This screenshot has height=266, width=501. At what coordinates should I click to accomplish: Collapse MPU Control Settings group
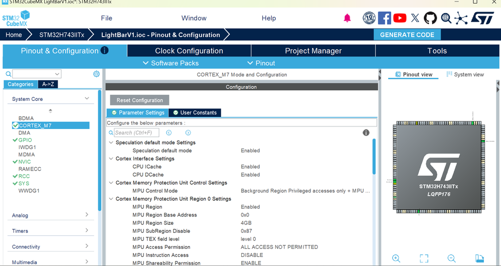[111, 183]
